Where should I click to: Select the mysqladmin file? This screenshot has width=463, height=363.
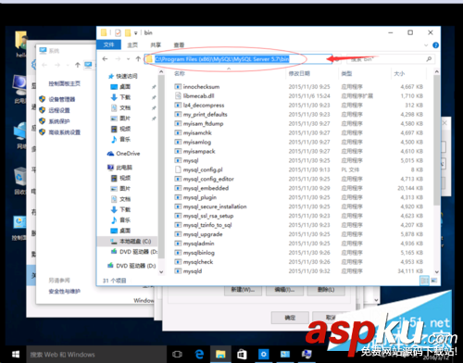198,244
